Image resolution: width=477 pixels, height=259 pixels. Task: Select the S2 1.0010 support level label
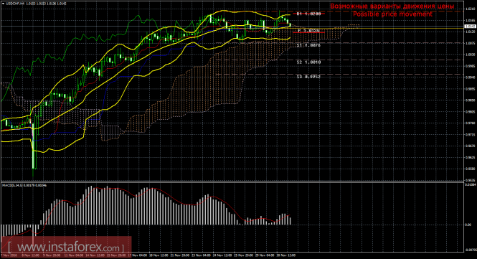(308, 62)
